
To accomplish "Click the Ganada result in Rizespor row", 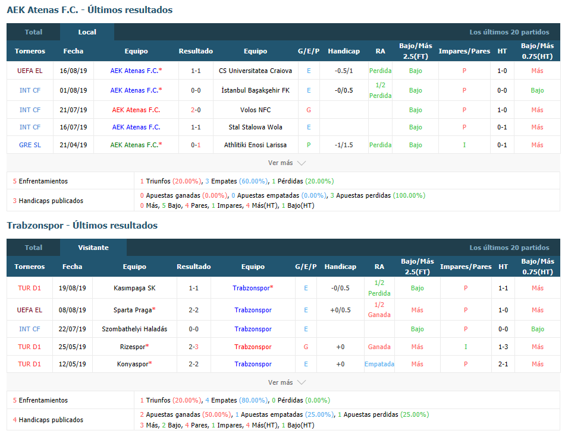I will [x=379, y=347].
